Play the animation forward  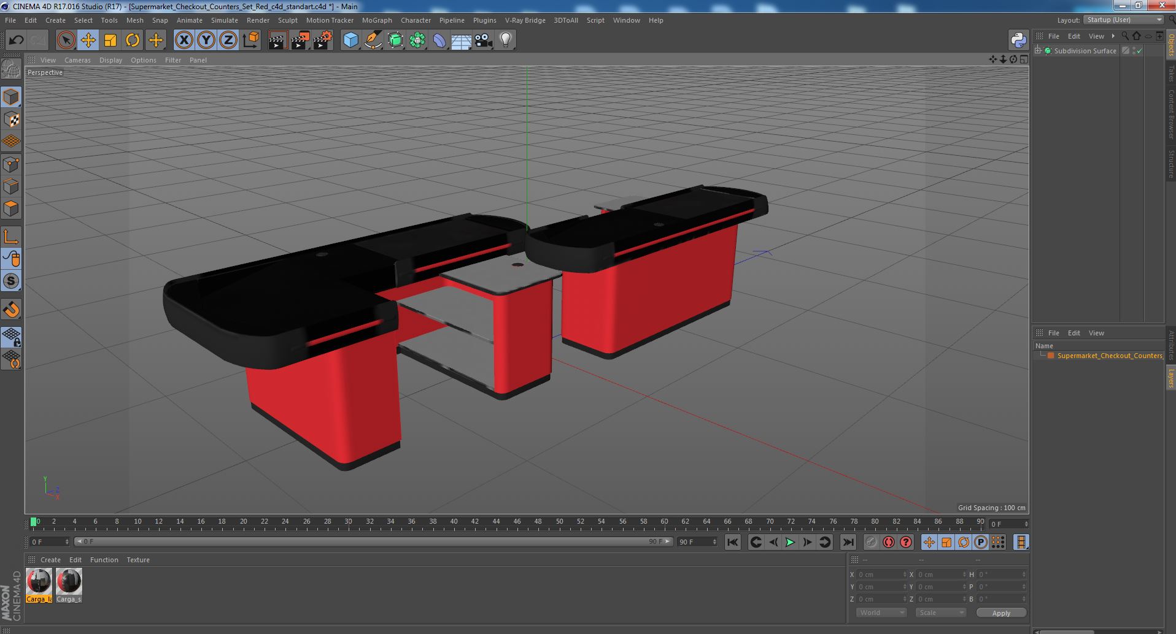[790, 542]
